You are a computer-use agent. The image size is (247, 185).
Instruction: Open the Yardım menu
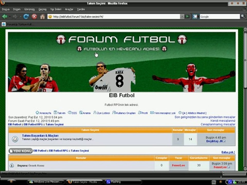tap(81, 9)
